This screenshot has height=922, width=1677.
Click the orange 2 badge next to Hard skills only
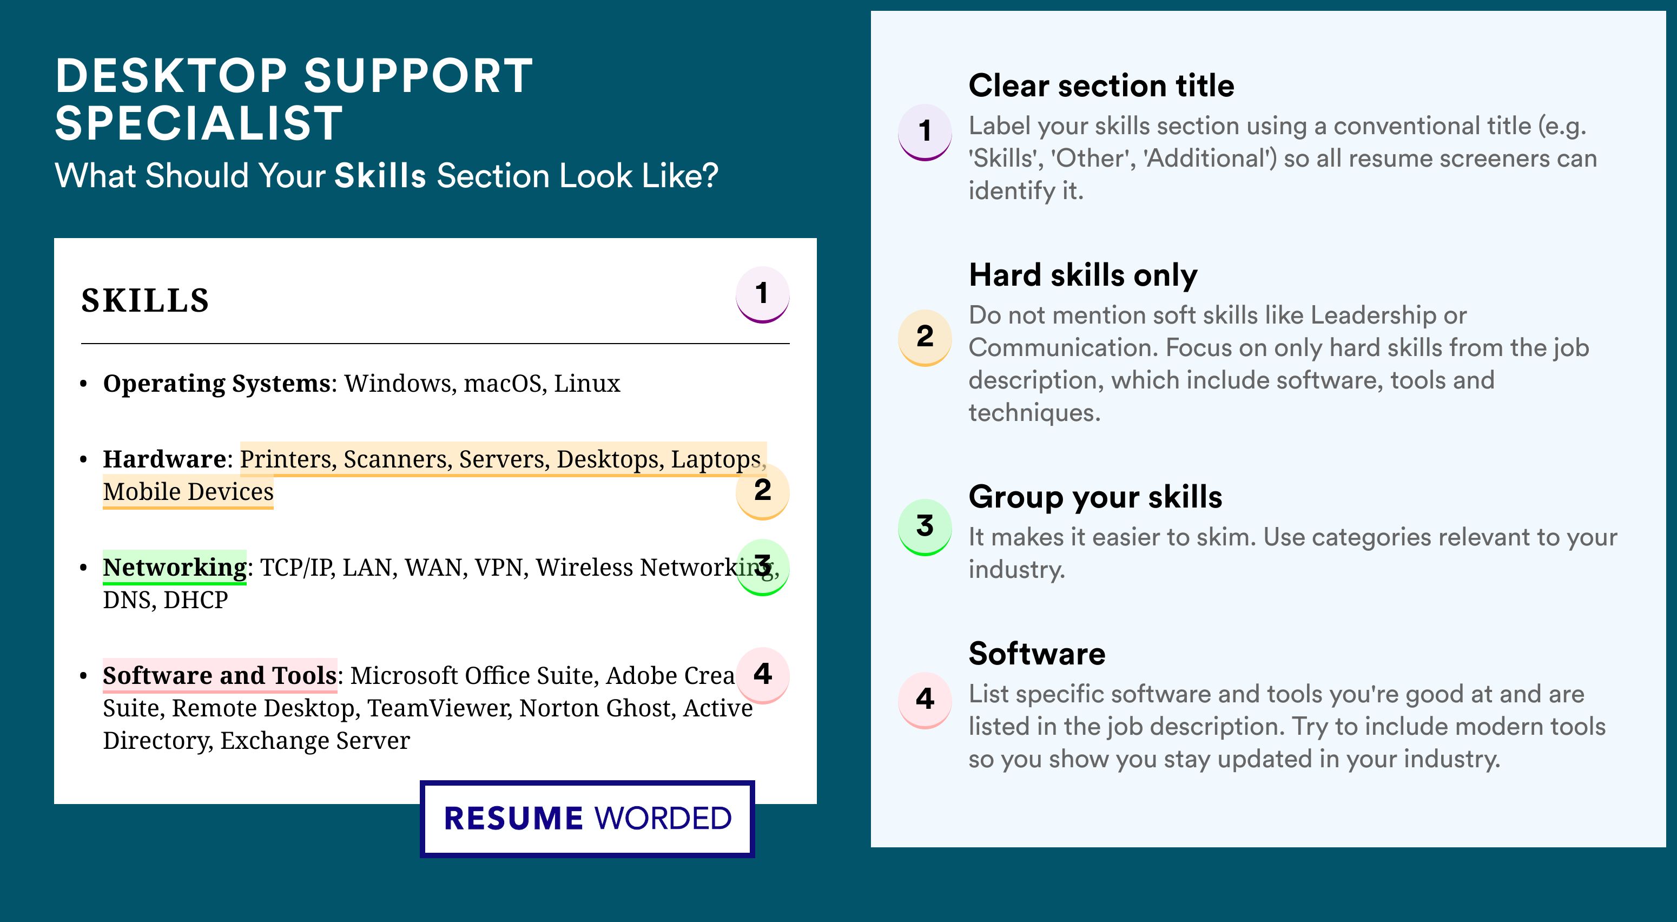point(925,337)
